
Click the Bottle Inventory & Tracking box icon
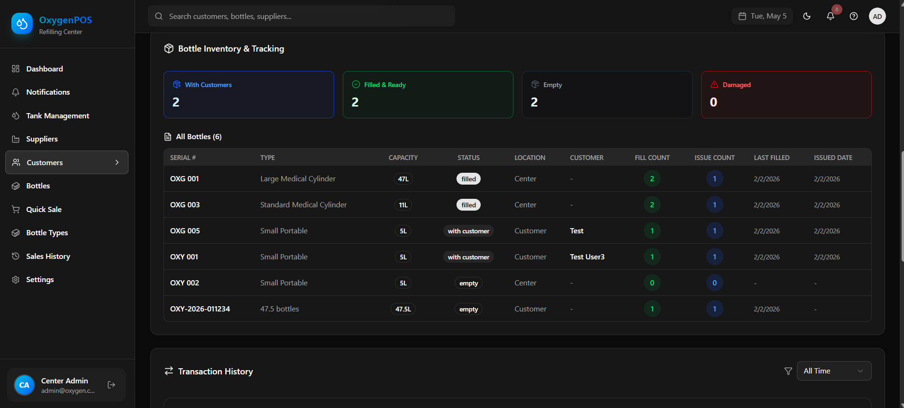(169, 48)
